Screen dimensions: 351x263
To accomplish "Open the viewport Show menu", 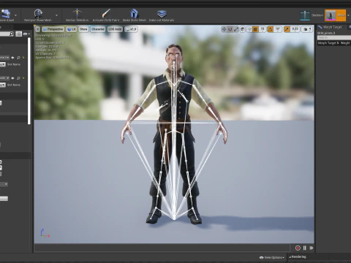I will (x=83, y=29).
